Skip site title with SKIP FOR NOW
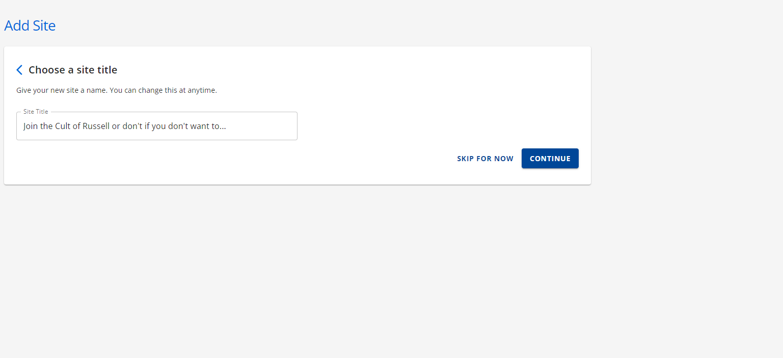 click(485, 159)
